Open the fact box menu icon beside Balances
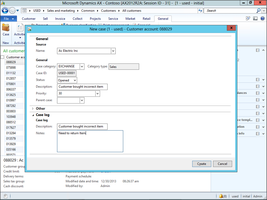The image size is (267, 200). click(x=258, y=93)
